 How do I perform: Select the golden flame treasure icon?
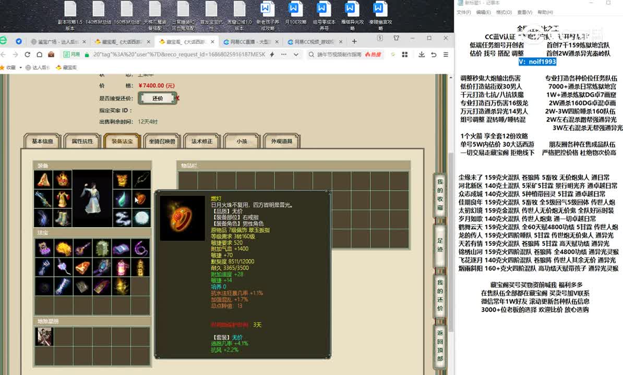click(x=63, y=248)
